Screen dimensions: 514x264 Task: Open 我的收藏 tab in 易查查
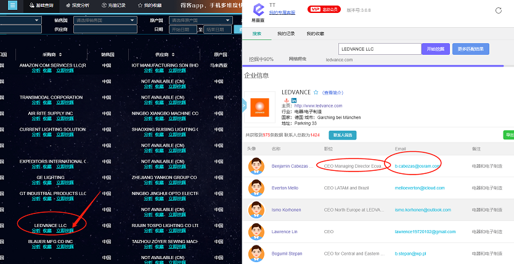(316, 34)
